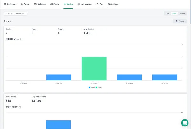Click the Total Stories info icon
Image resolution: width=191 pixels, height=129 pixels.
[x=21, y=39]
